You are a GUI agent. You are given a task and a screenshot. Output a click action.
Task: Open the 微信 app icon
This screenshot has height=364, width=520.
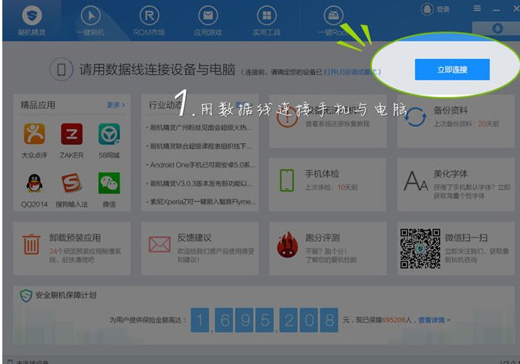tap(109, 183)
